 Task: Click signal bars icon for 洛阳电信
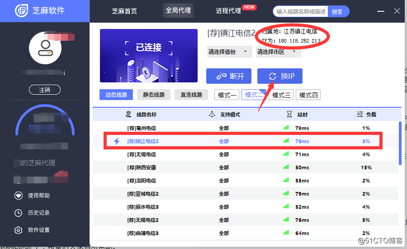pyautogui.click(x=286, y=180)
